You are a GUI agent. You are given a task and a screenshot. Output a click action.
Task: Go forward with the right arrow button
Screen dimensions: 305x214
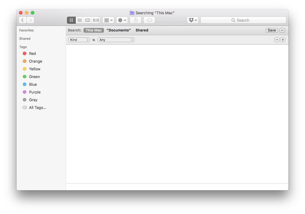(30, 20)
